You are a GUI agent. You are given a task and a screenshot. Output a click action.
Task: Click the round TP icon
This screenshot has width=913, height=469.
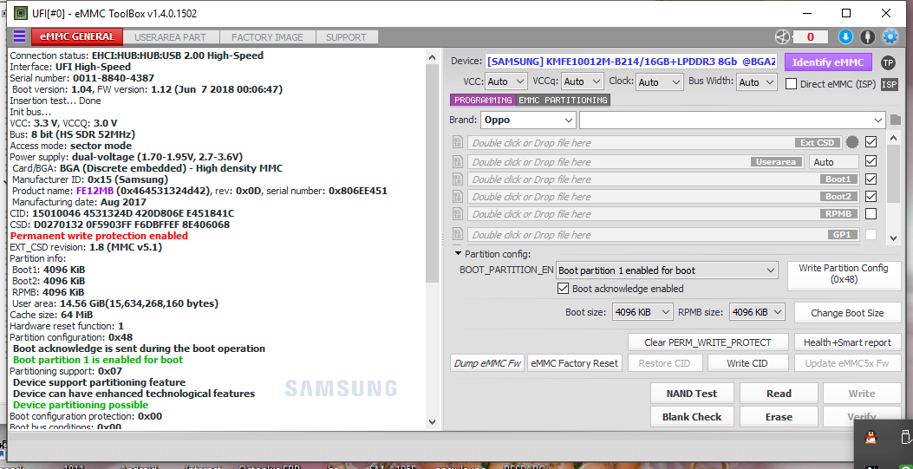[888, 62]
